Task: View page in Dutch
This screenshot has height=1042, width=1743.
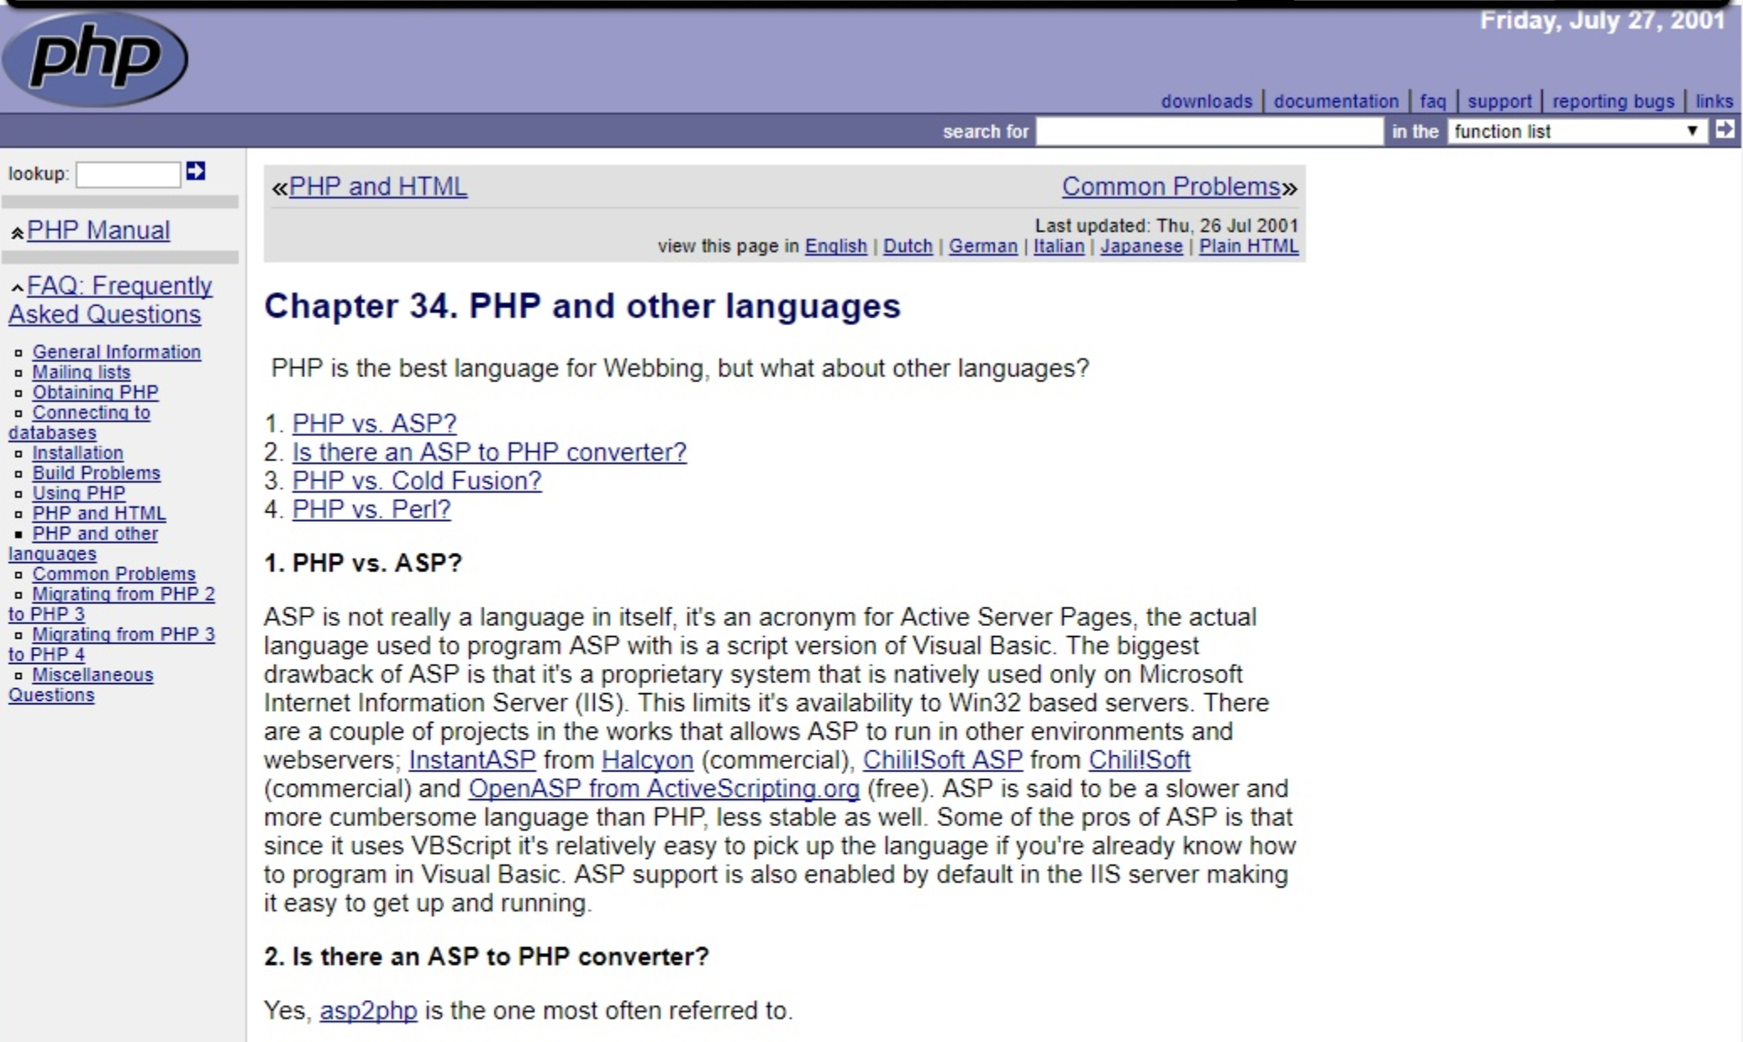Action: coord(908,246)
